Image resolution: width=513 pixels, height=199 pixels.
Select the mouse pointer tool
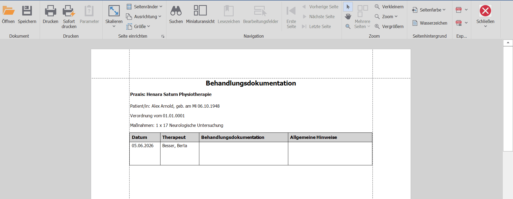(x=348, y=7)
